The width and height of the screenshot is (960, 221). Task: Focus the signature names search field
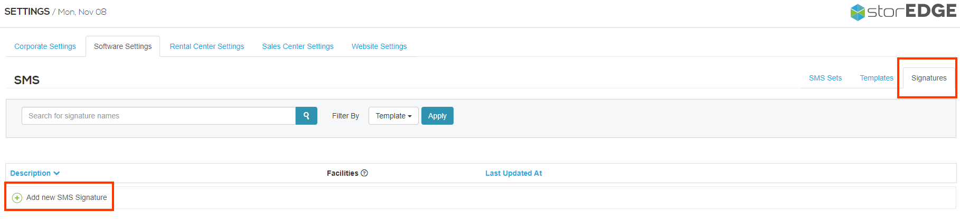point(158,116)
